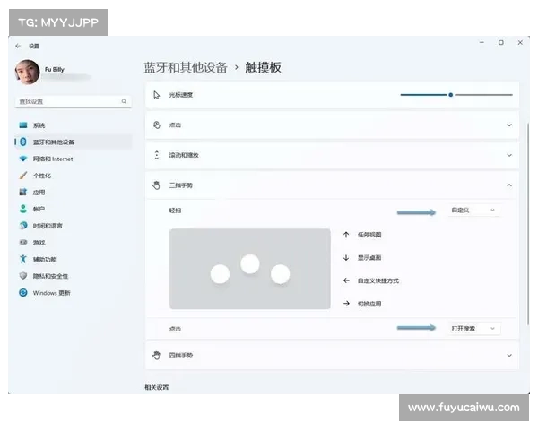Open 游戏 label in sidebar
This screenshot has height=430, width=538.
39,243
